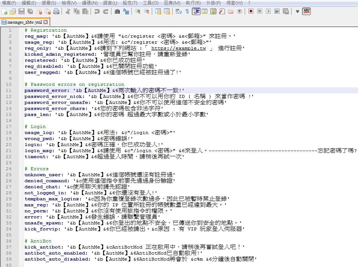Click the Open file folder icon
The width and height of the screenshot is (358, 267).
click(x=13, y=11)
